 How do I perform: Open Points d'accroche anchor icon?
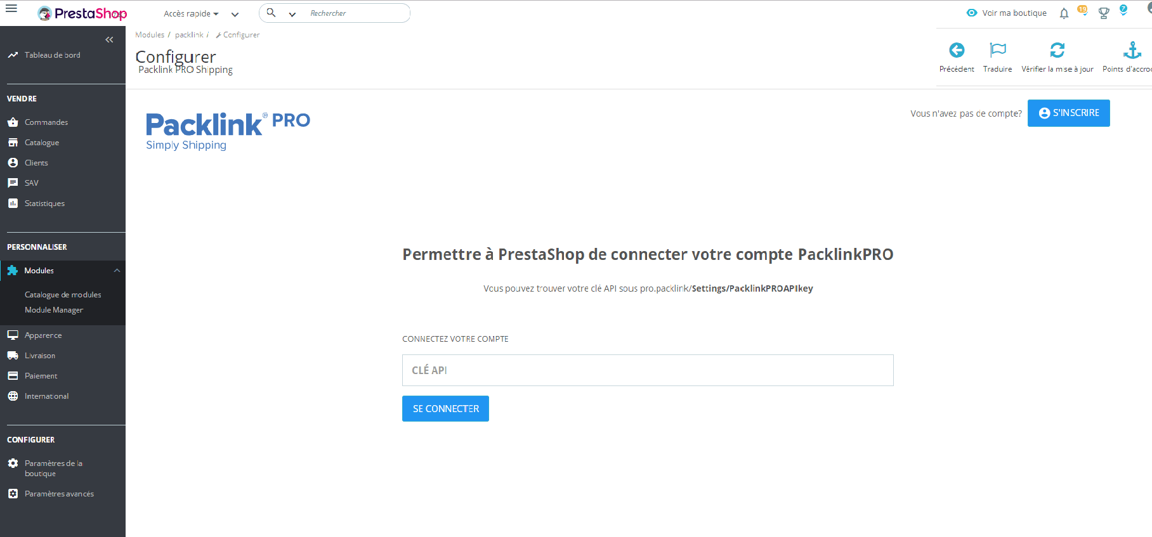pos(1133,49)
